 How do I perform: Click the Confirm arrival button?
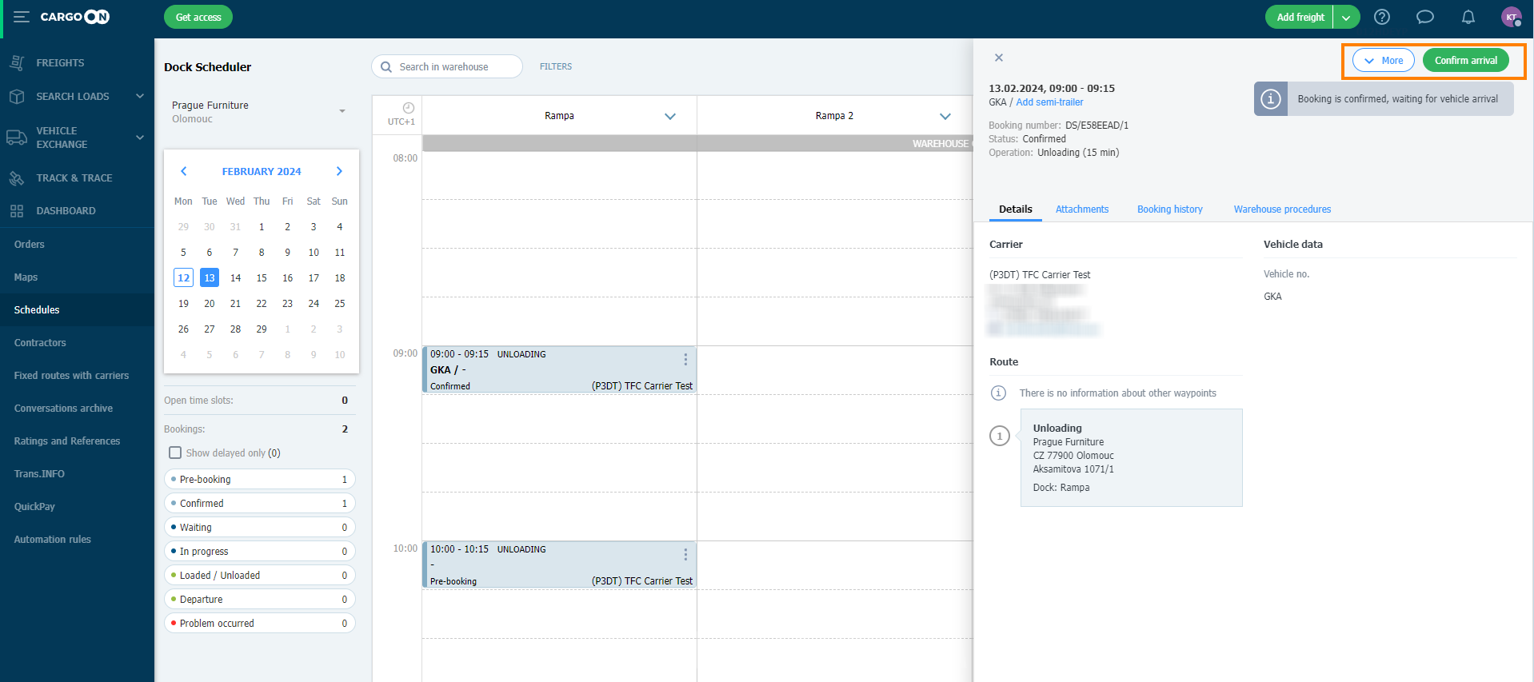pos(1465,61)
